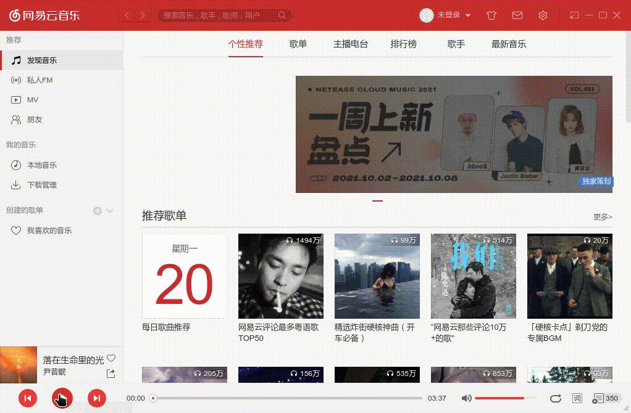Image resolution: width=631 pixels, height=413 pixels.
Task: Switch the loop playback mode
Action: coord(555,398)
